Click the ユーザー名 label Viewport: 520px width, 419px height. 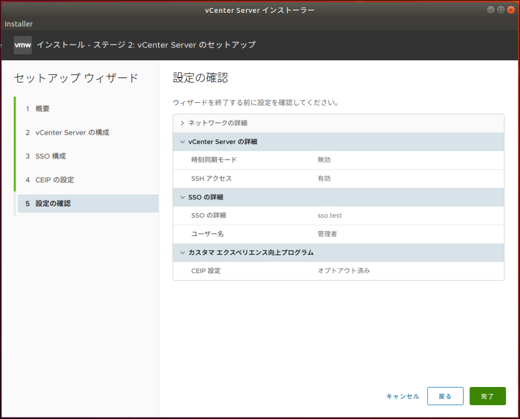pos(207,234)
